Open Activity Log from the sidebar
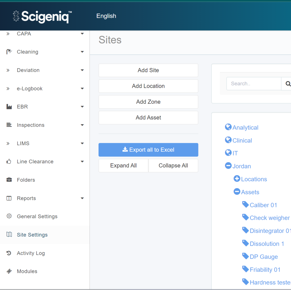Image resolution: width=291 pixels, height=291 pixels. point(31,253)
